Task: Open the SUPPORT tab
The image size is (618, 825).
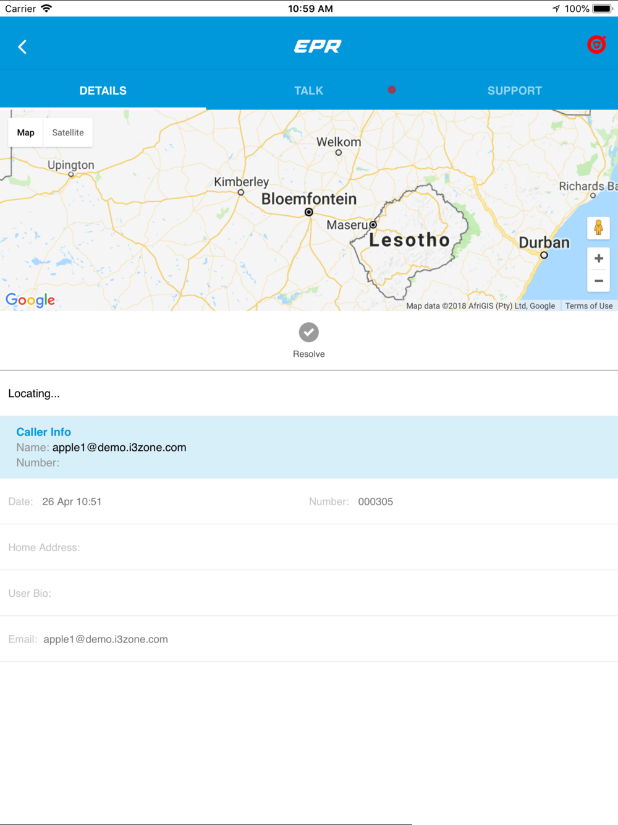Action: click(x=514, y=90)
